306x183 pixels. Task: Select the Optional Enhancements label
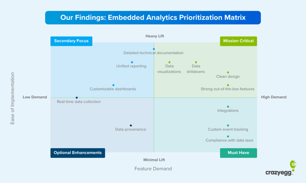pos(78,153)
